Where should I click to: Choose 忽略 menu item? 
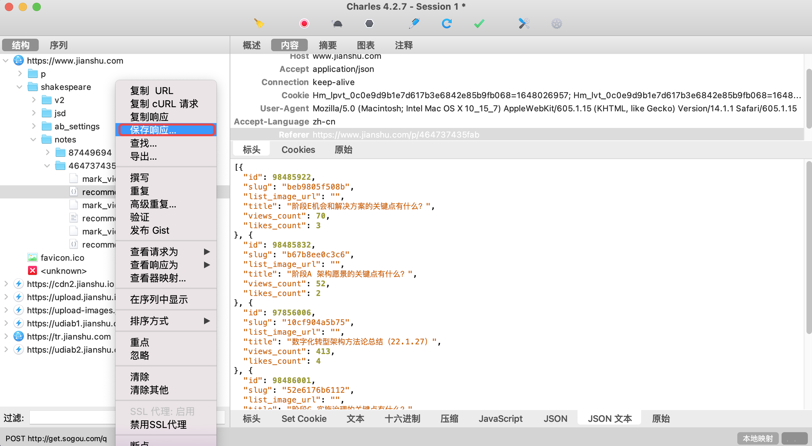point(166,355)
